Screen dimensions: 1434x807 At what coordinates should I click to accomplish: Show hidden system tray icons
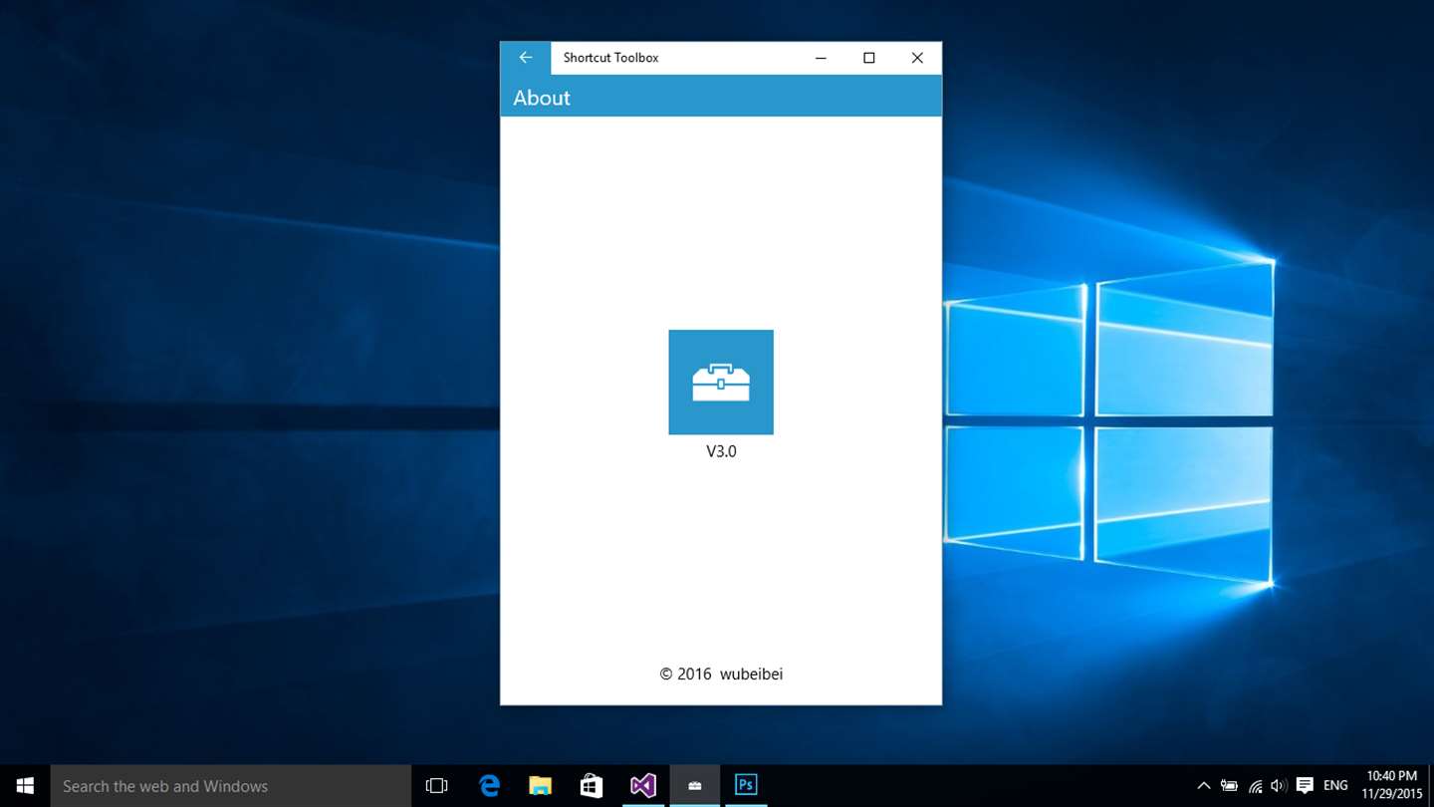click(1203, 786)
